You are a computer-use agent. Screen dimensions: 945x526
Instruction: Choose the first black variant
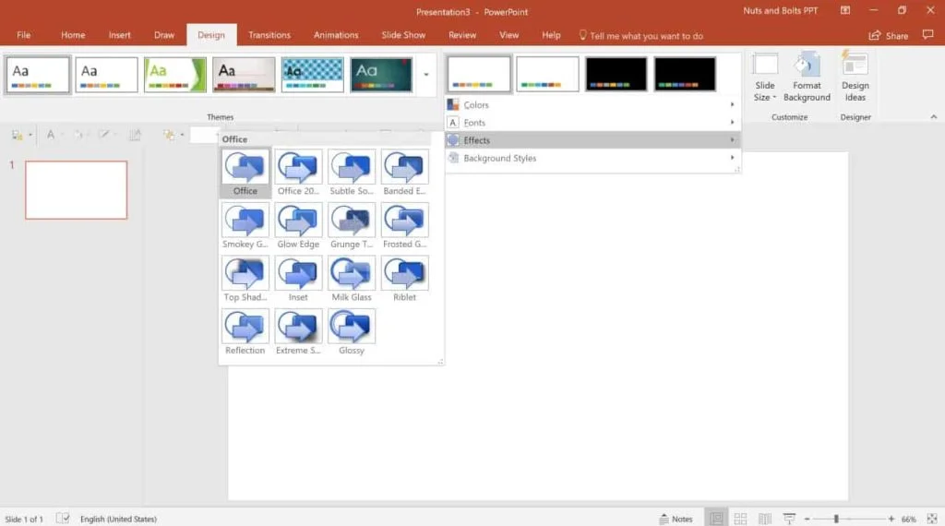[x=616, y=74]
